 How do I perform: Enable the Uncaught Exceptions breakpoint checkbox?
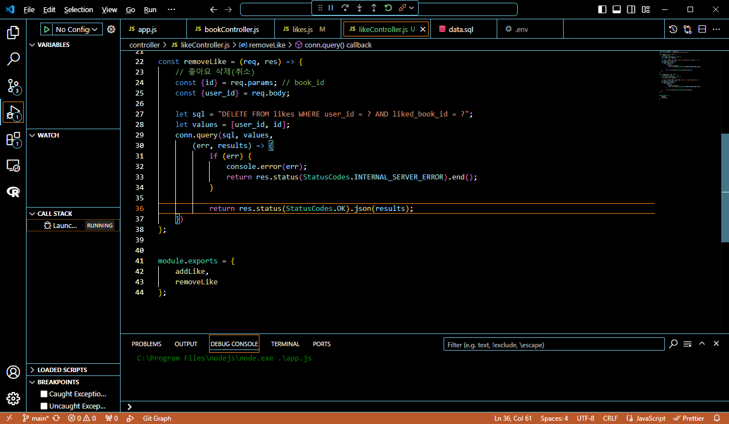(x=44, y=406)
